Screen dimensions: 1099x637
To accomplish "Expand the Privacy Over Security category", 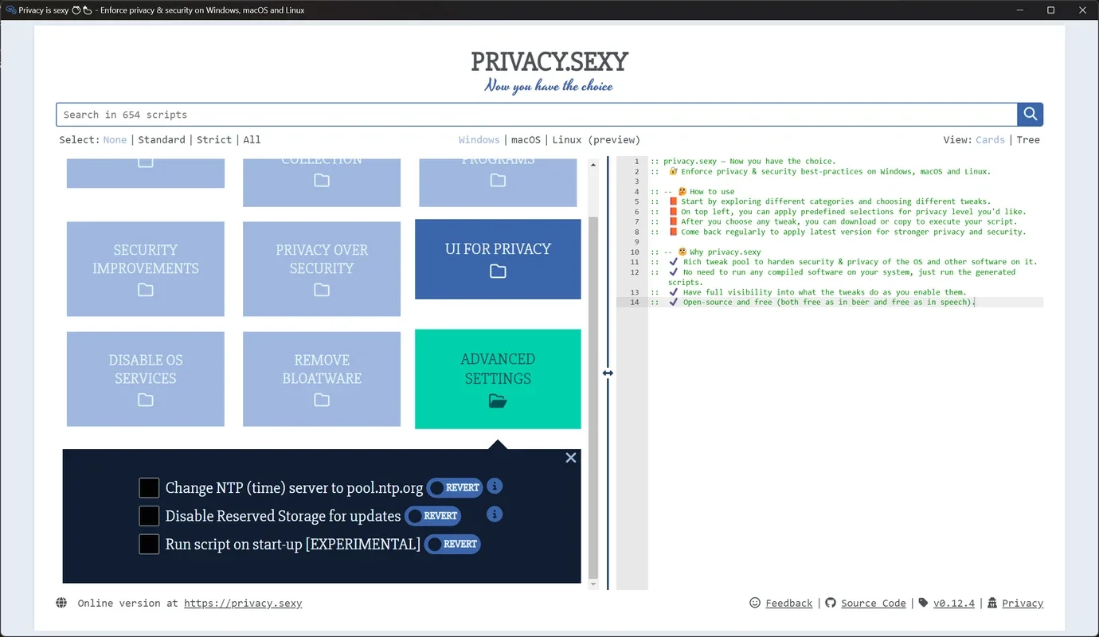I will pos(322,268).
